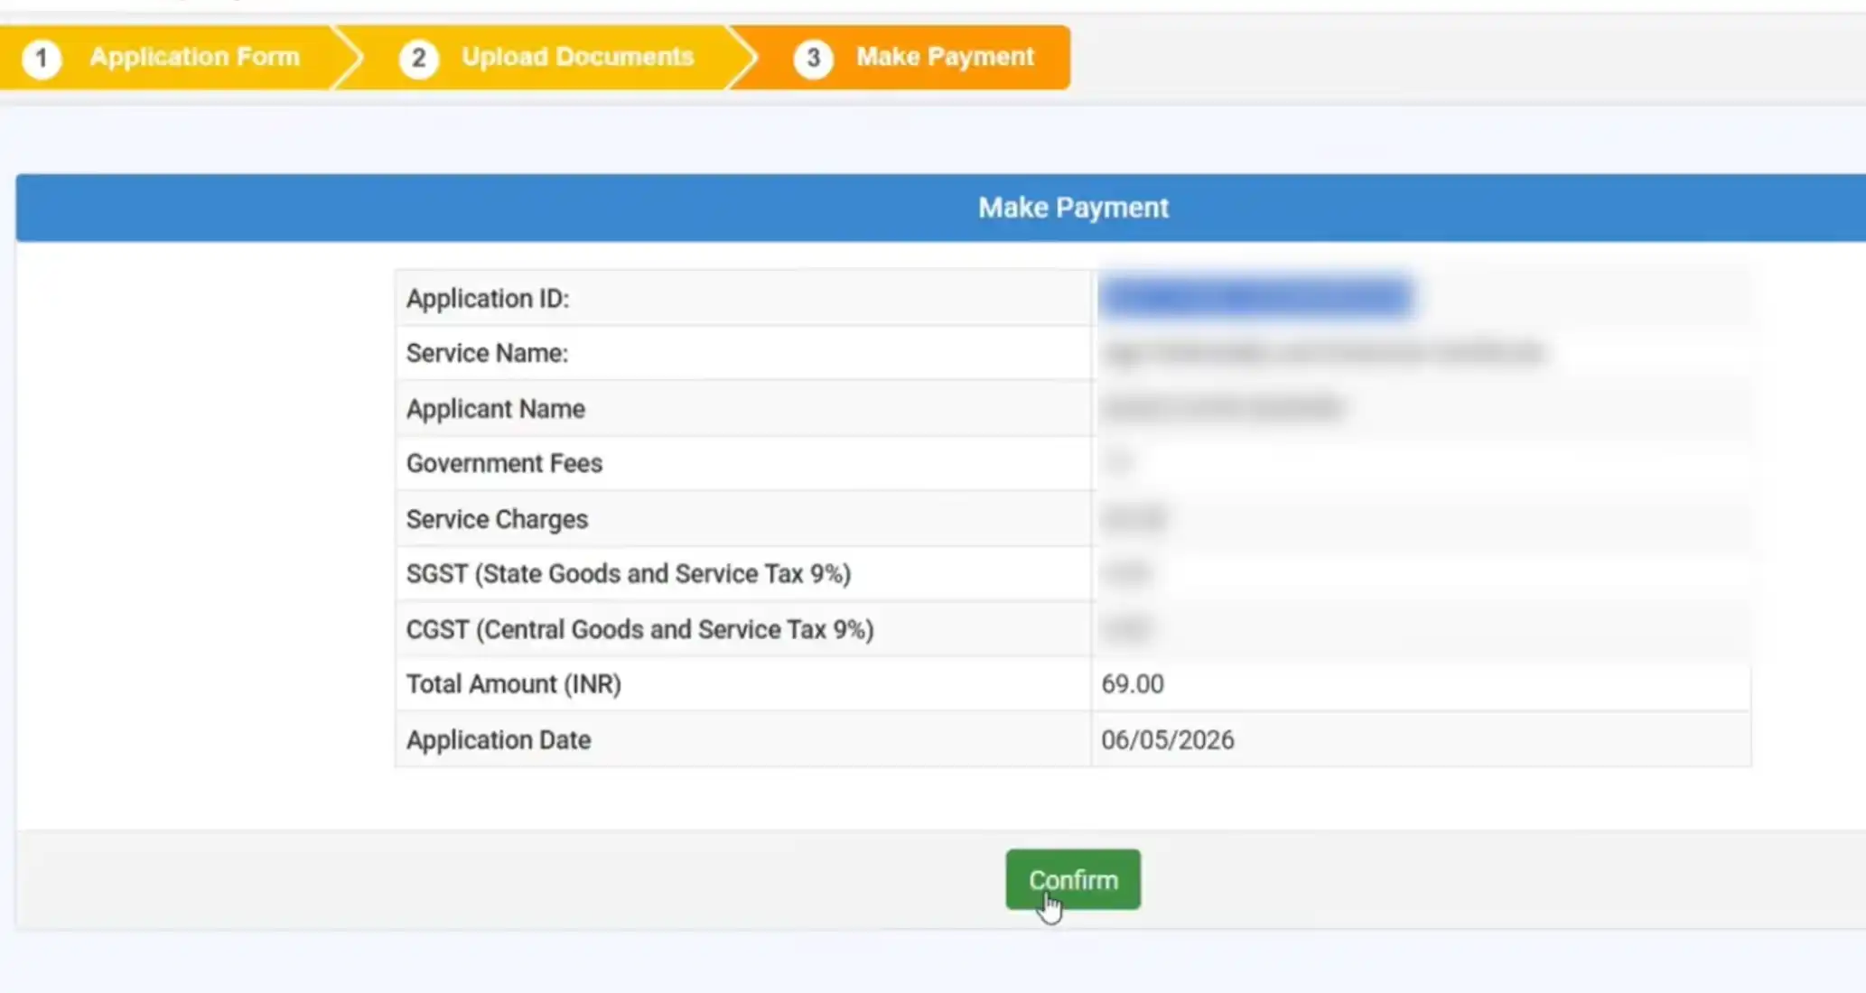Click step number 3 circle

click(x=813, y=58)
